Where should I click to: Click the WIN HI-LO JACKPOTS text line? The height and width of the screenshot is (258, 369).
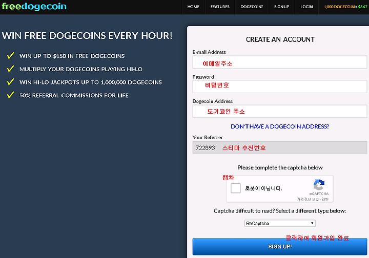[91, 82]
